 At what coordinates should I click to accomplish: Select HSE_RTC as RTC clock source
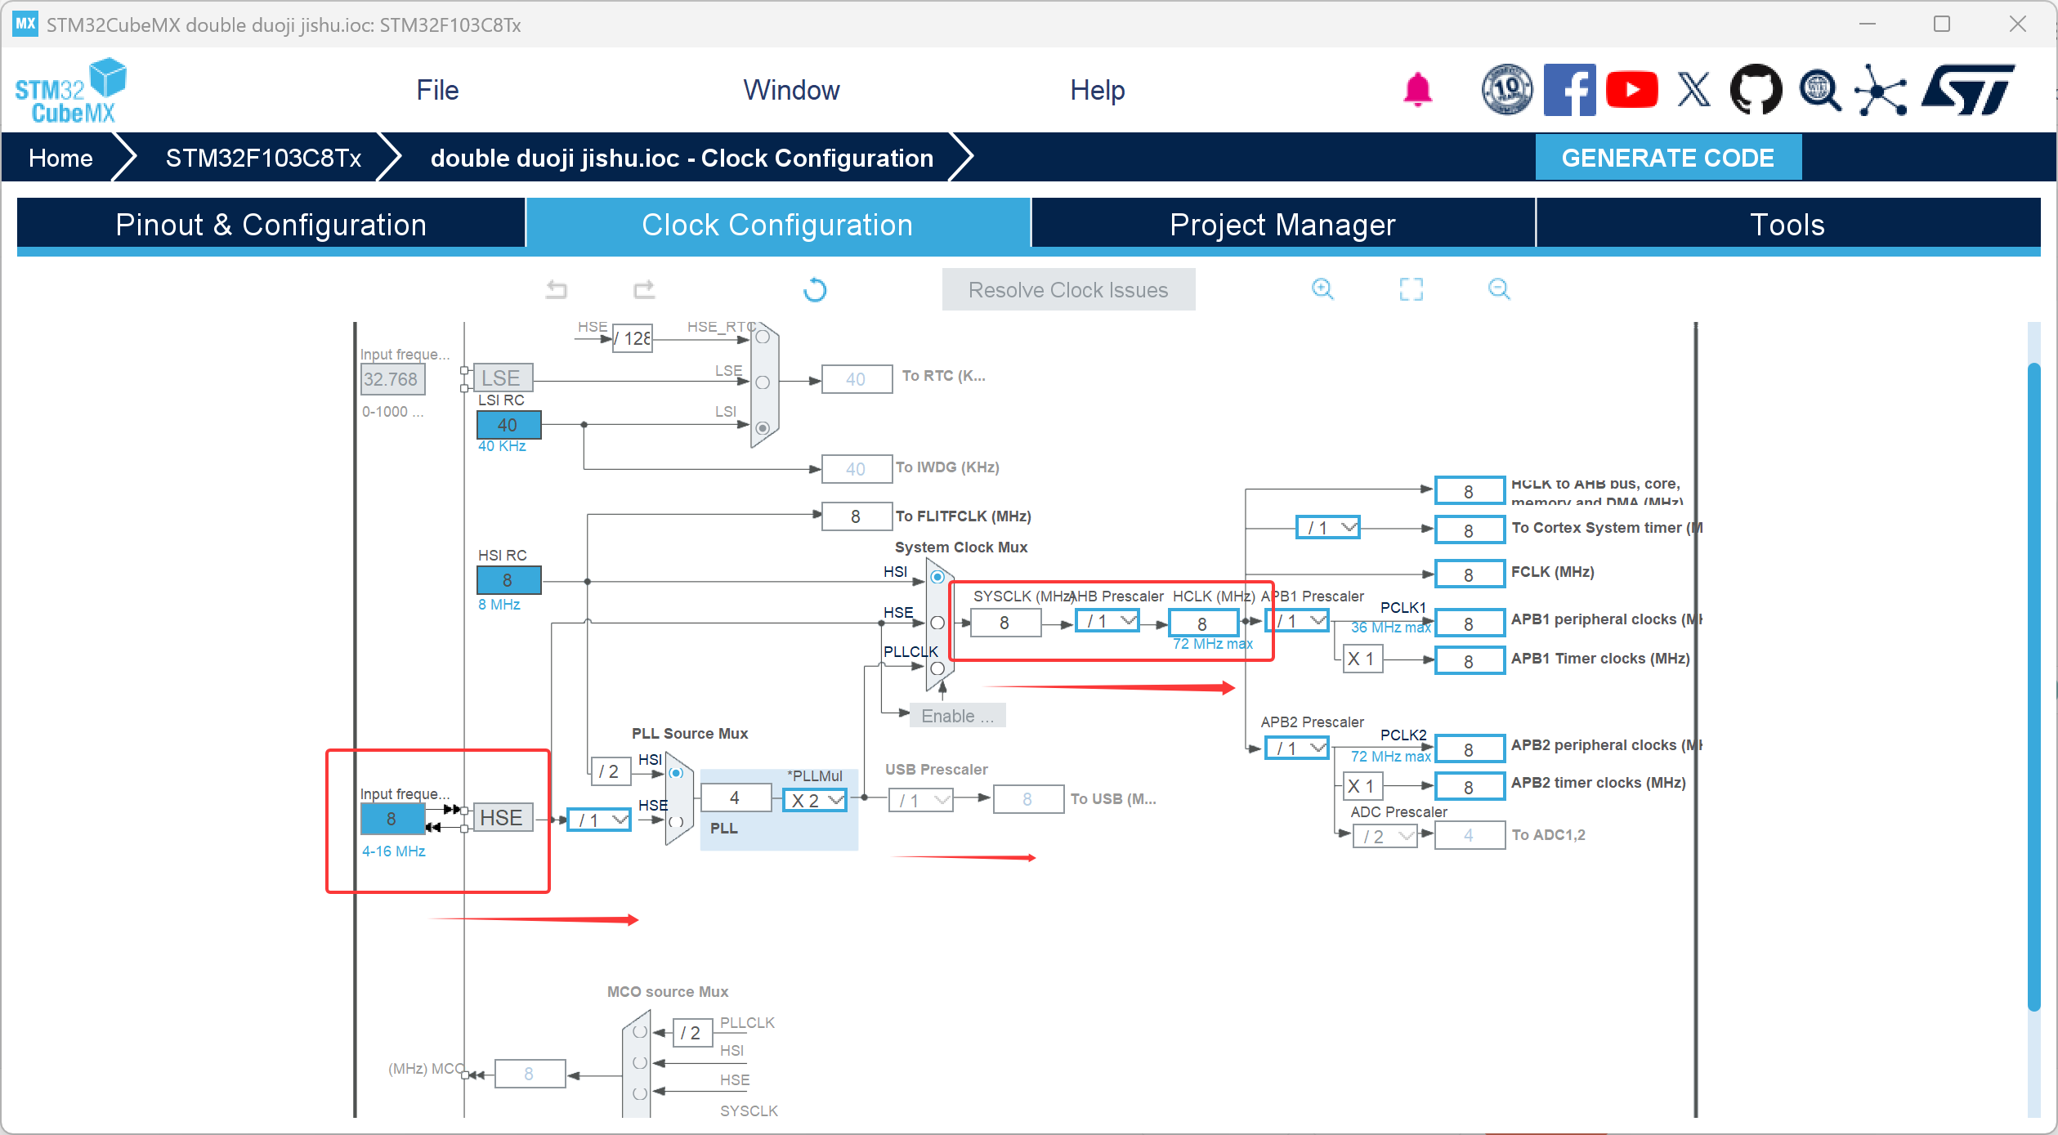coord(763,337)
